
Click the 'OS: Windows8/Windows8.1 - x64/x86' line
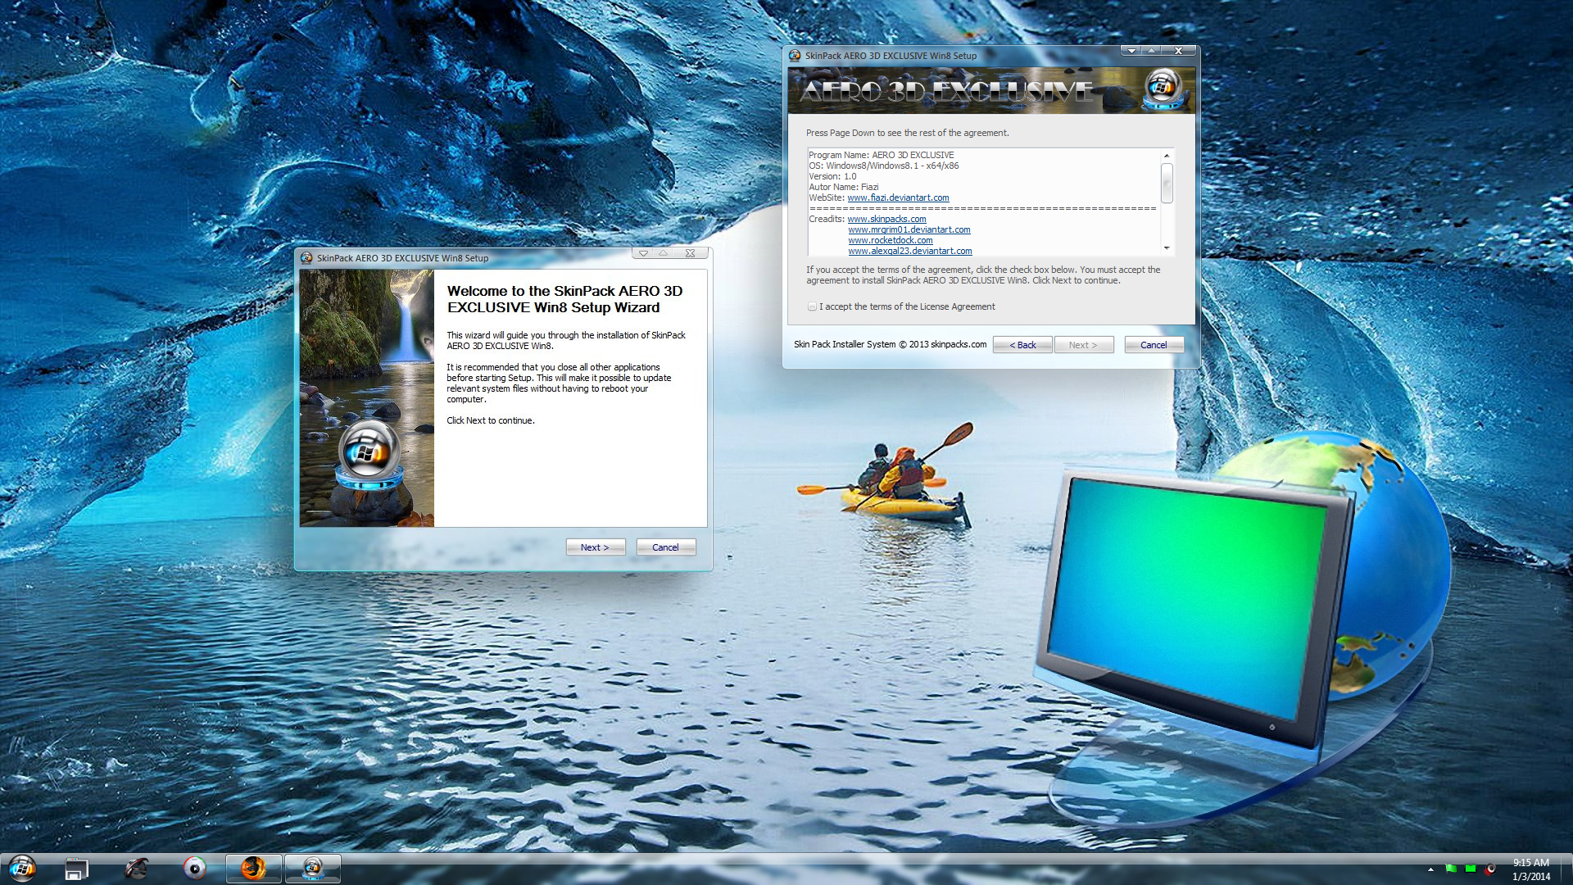[x=884, y=166]
